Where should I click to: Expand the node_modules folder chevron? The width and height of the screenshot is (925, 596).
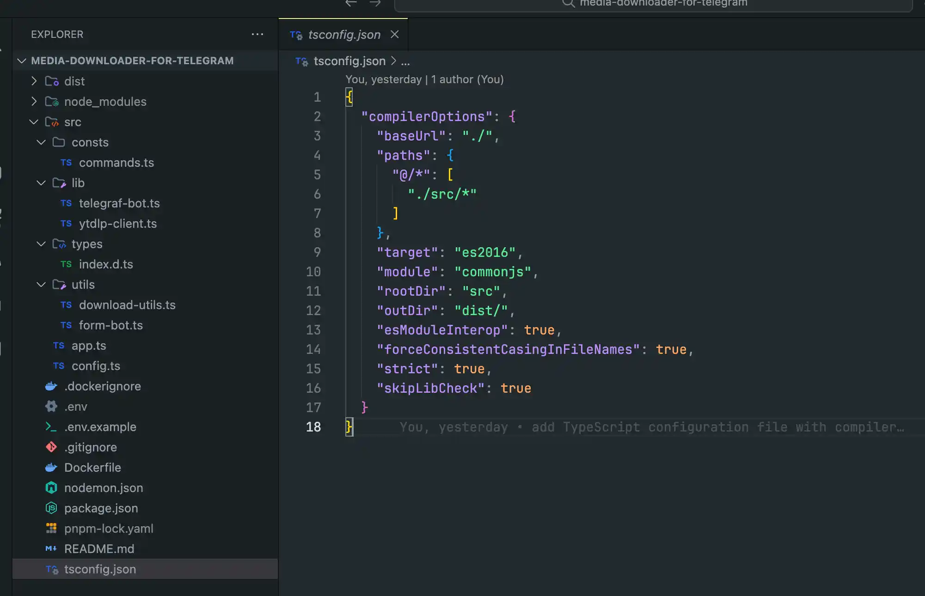34,101
